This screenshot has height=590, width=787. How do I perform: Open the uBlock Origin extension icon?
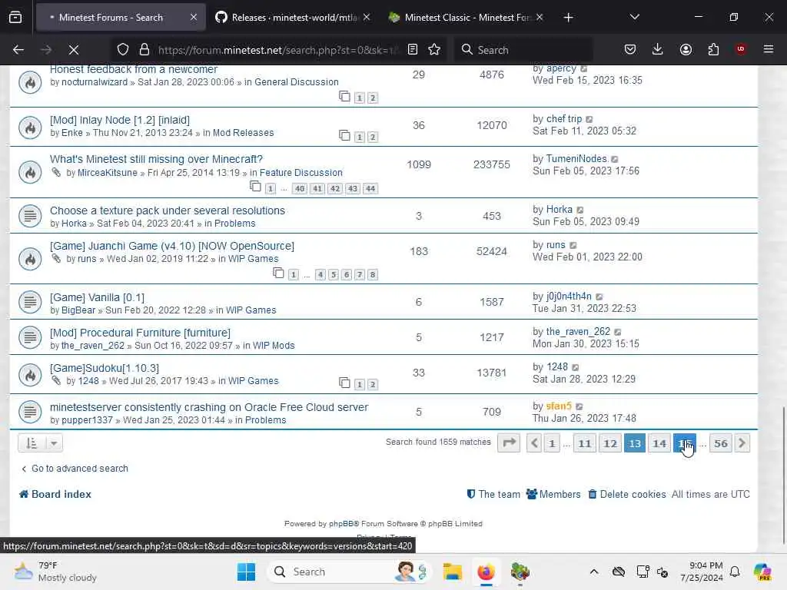coord(741,50)
